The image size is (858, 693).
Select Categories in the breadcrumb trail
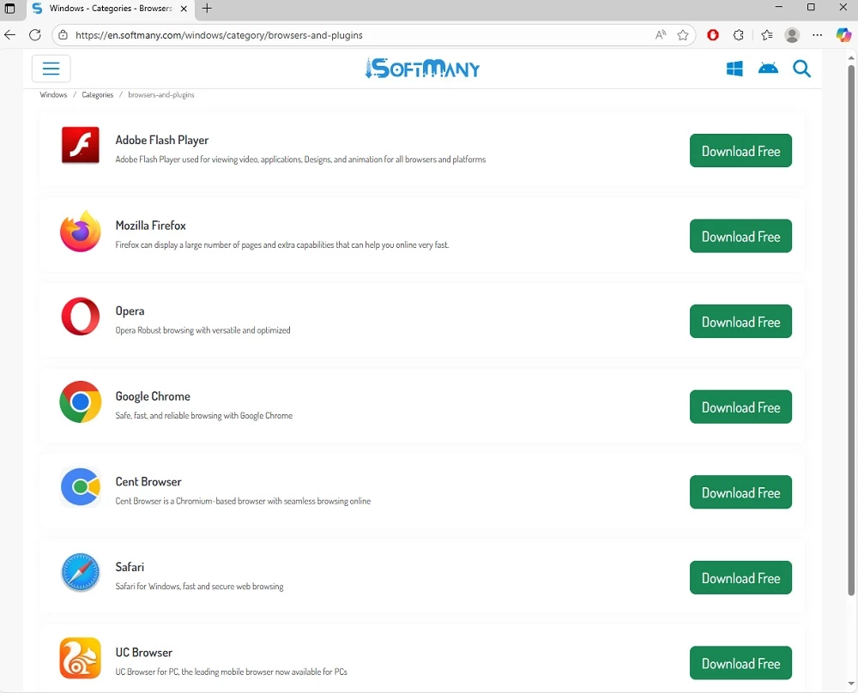98,95
